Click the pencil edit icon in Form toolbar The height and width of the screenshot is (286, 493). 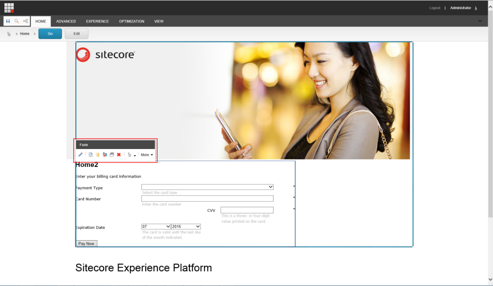(81, 155)
